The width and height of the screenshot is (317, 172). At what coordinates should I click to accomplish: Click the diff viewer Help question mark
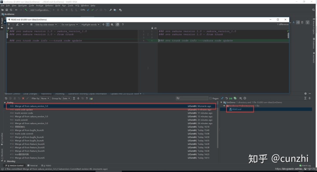point(123,25)
